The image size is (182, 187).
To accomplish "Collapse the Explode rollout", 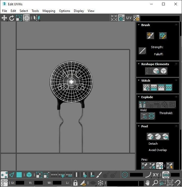I will click(139, 97).
